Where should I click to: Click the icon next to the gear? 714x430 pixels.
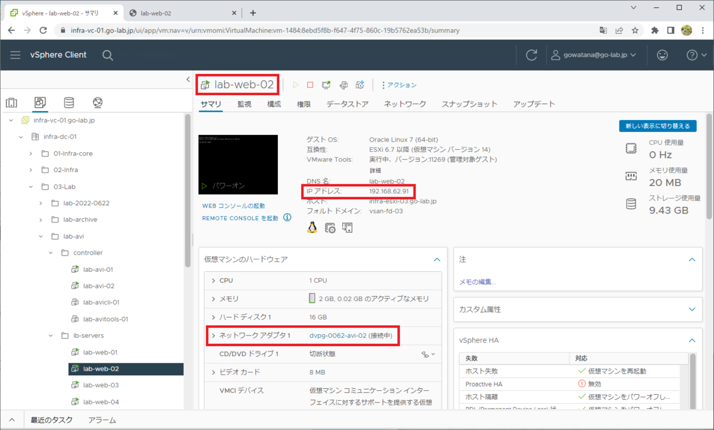coord(347,227)
